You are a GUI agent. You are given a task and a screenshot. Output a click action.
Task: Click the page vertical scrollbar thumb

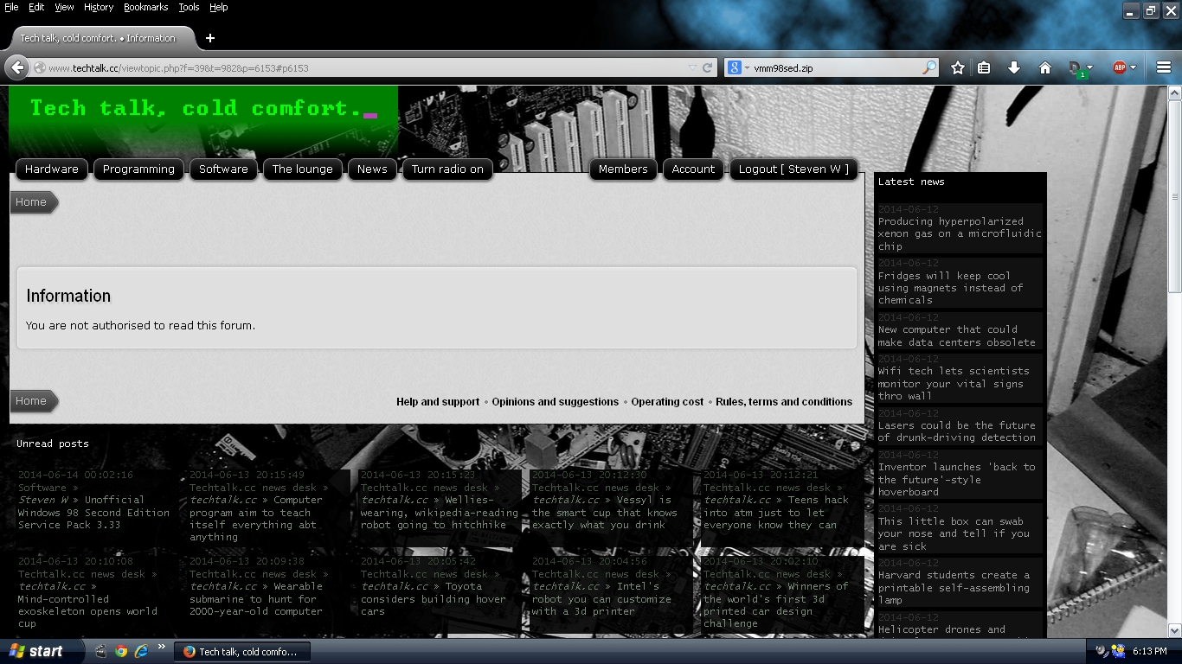(1175, 195)
